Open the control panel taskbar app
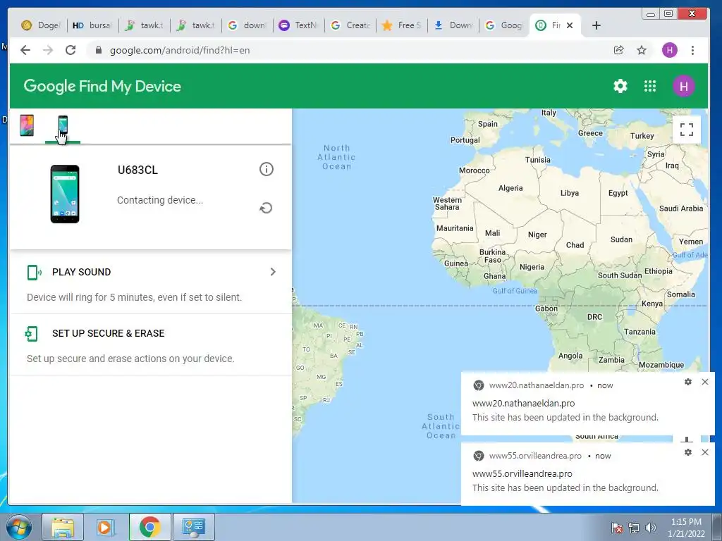 193,527
